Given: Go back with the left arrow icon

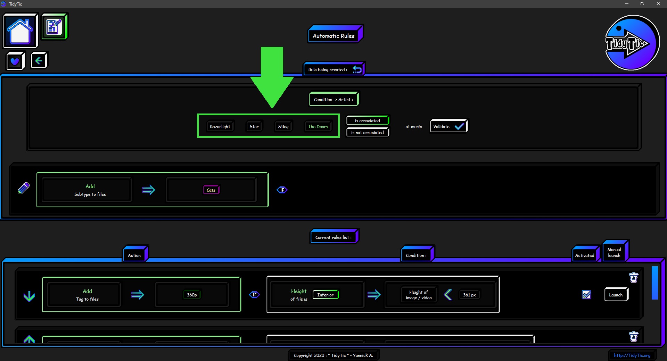Looking at the screenshot, I should coord(39,60).
